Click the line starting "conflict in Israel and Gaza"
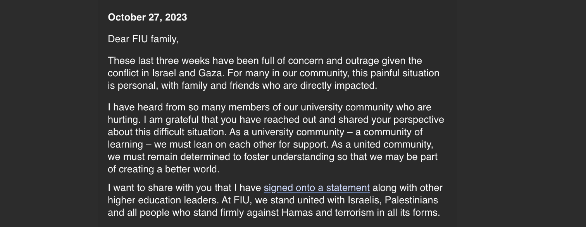586x227 pixels. pyautogui.click(x=274, y=73)
